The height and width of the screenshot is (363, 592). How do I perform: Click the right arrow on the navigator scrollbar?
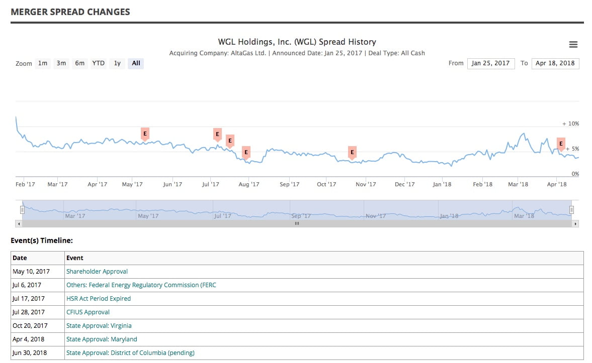575,224
